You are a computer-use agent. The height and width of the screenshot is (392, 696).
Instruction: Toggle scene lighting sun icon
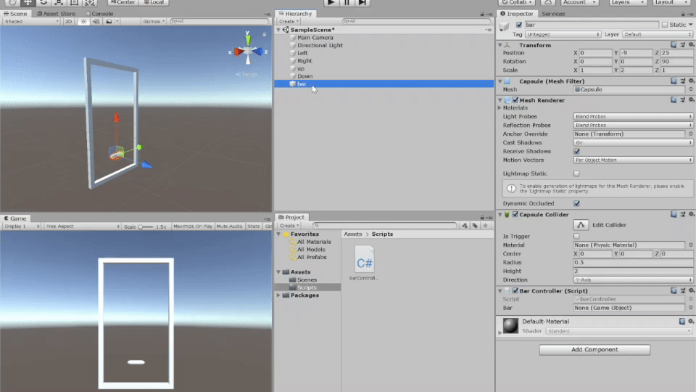(x=83, y=22)
